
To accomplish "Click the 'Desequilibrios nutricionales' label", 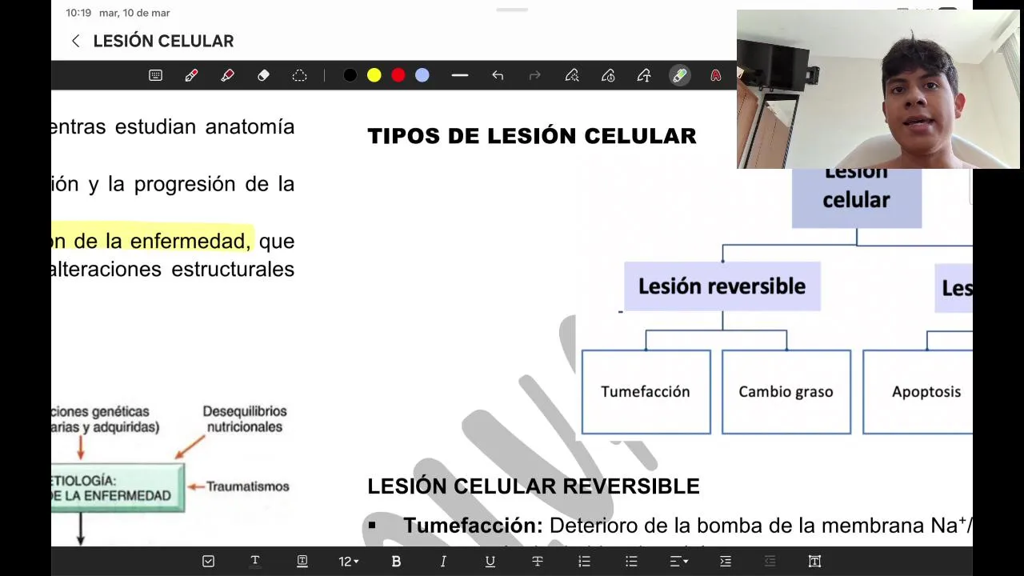I will (x=245, y=419).
